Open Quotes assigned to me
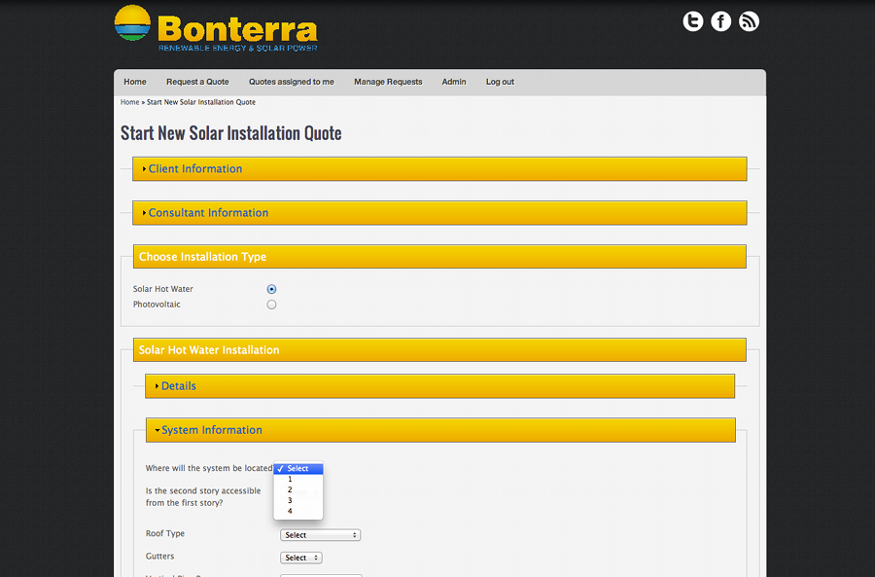 pyautogui.click(x=292, y=82)
